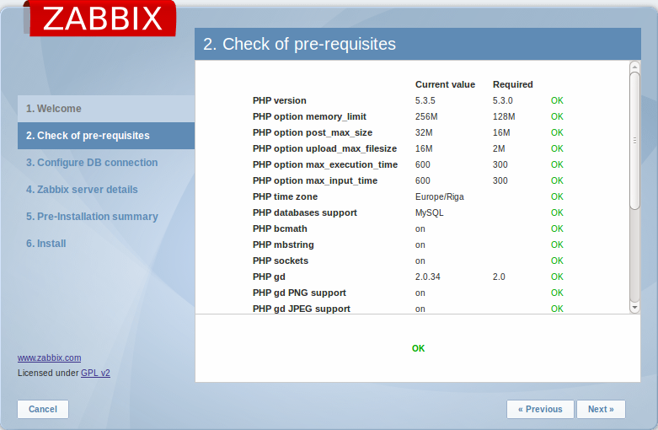Click OK status in PHP version row

click(x=557, y=101)
